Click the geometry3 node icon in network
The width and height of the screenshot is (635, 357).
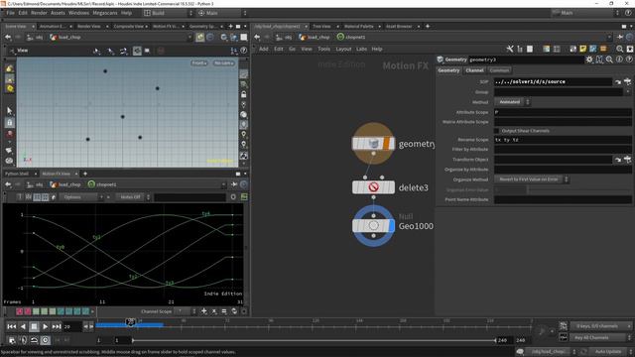coord(373,143)
